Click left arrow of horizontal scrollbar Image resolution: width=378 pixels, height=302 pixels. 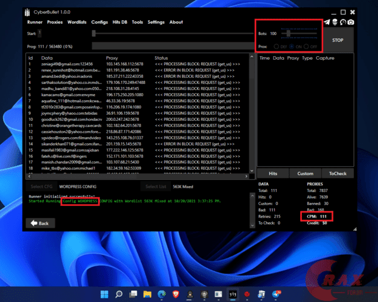[29, 176]
